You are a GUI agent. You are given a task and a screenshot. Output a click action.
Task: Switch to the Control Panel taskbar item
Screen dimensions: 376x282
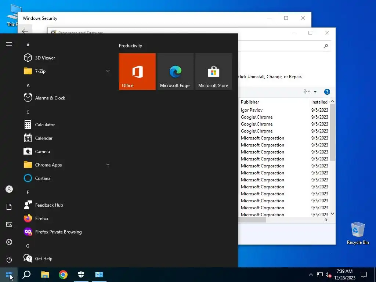(99, 275)
